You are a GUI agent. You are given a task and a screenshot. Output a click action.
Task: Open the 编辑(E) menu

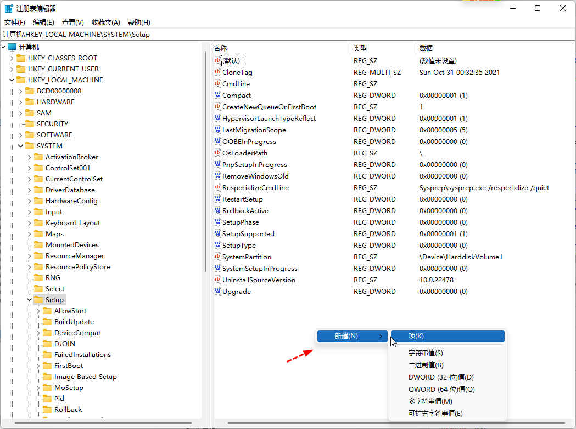pyautogui.click(x=43, y=23)
